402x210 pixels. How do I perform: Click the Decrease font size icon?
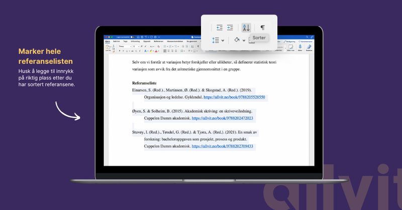click(145, 46)
